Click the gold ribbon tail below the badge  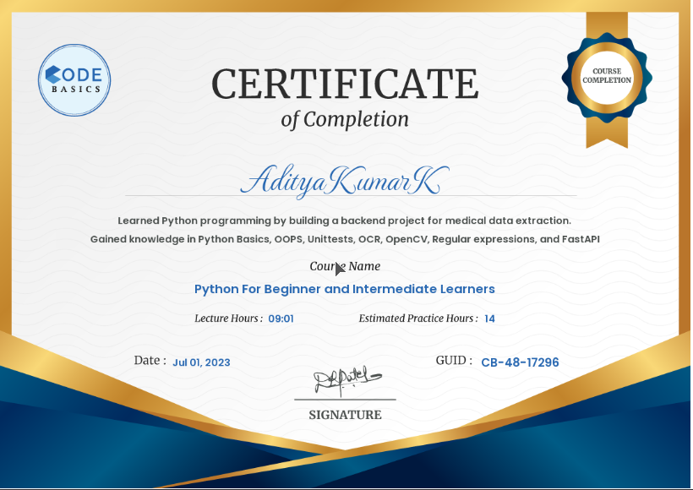click(607, 131)
